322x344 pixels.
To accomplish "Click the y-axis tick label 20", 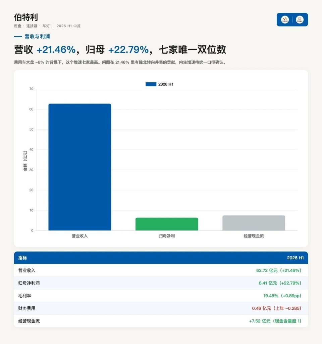I will 31,190.
